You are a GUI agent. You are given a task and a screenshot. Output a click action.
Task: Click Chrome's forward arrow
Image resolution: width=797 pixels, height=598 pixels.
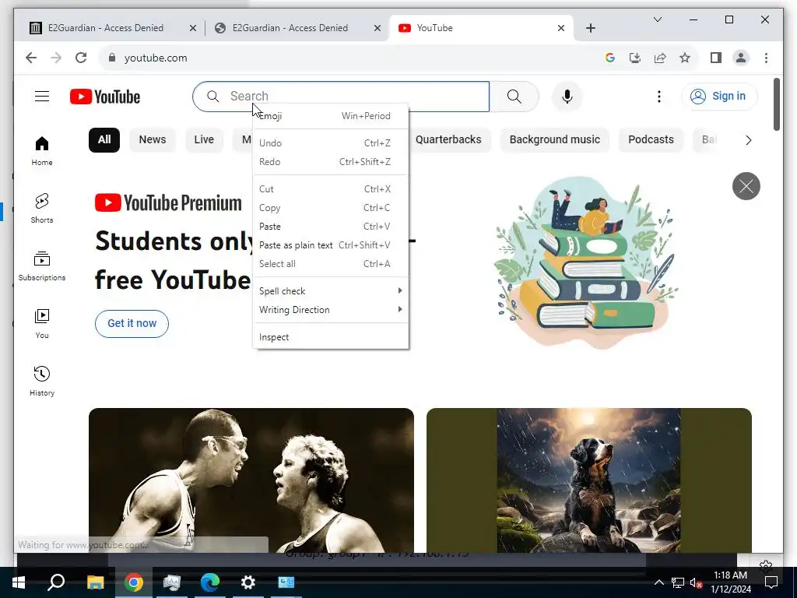(x=56, y=58)
